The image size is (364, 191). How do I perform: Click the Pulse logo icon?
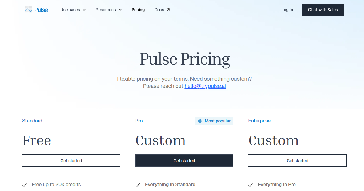tap(28, 10)
